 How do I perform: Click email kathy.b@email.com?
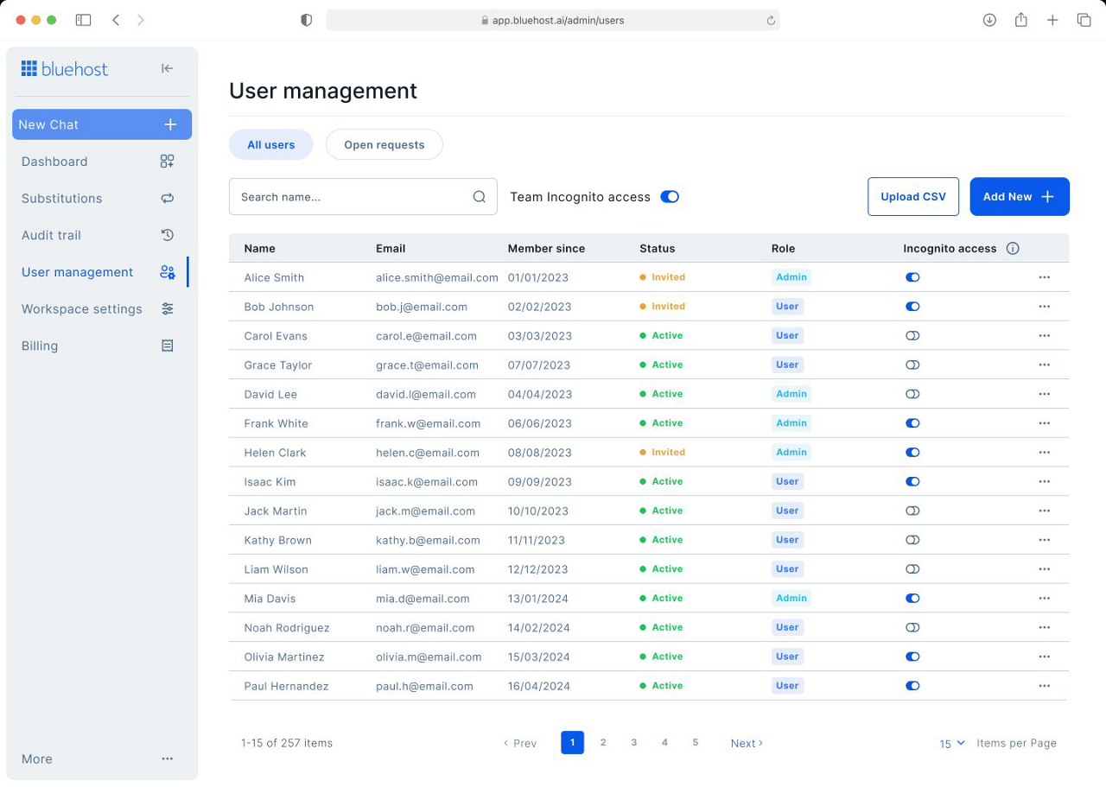click(428, 540)
